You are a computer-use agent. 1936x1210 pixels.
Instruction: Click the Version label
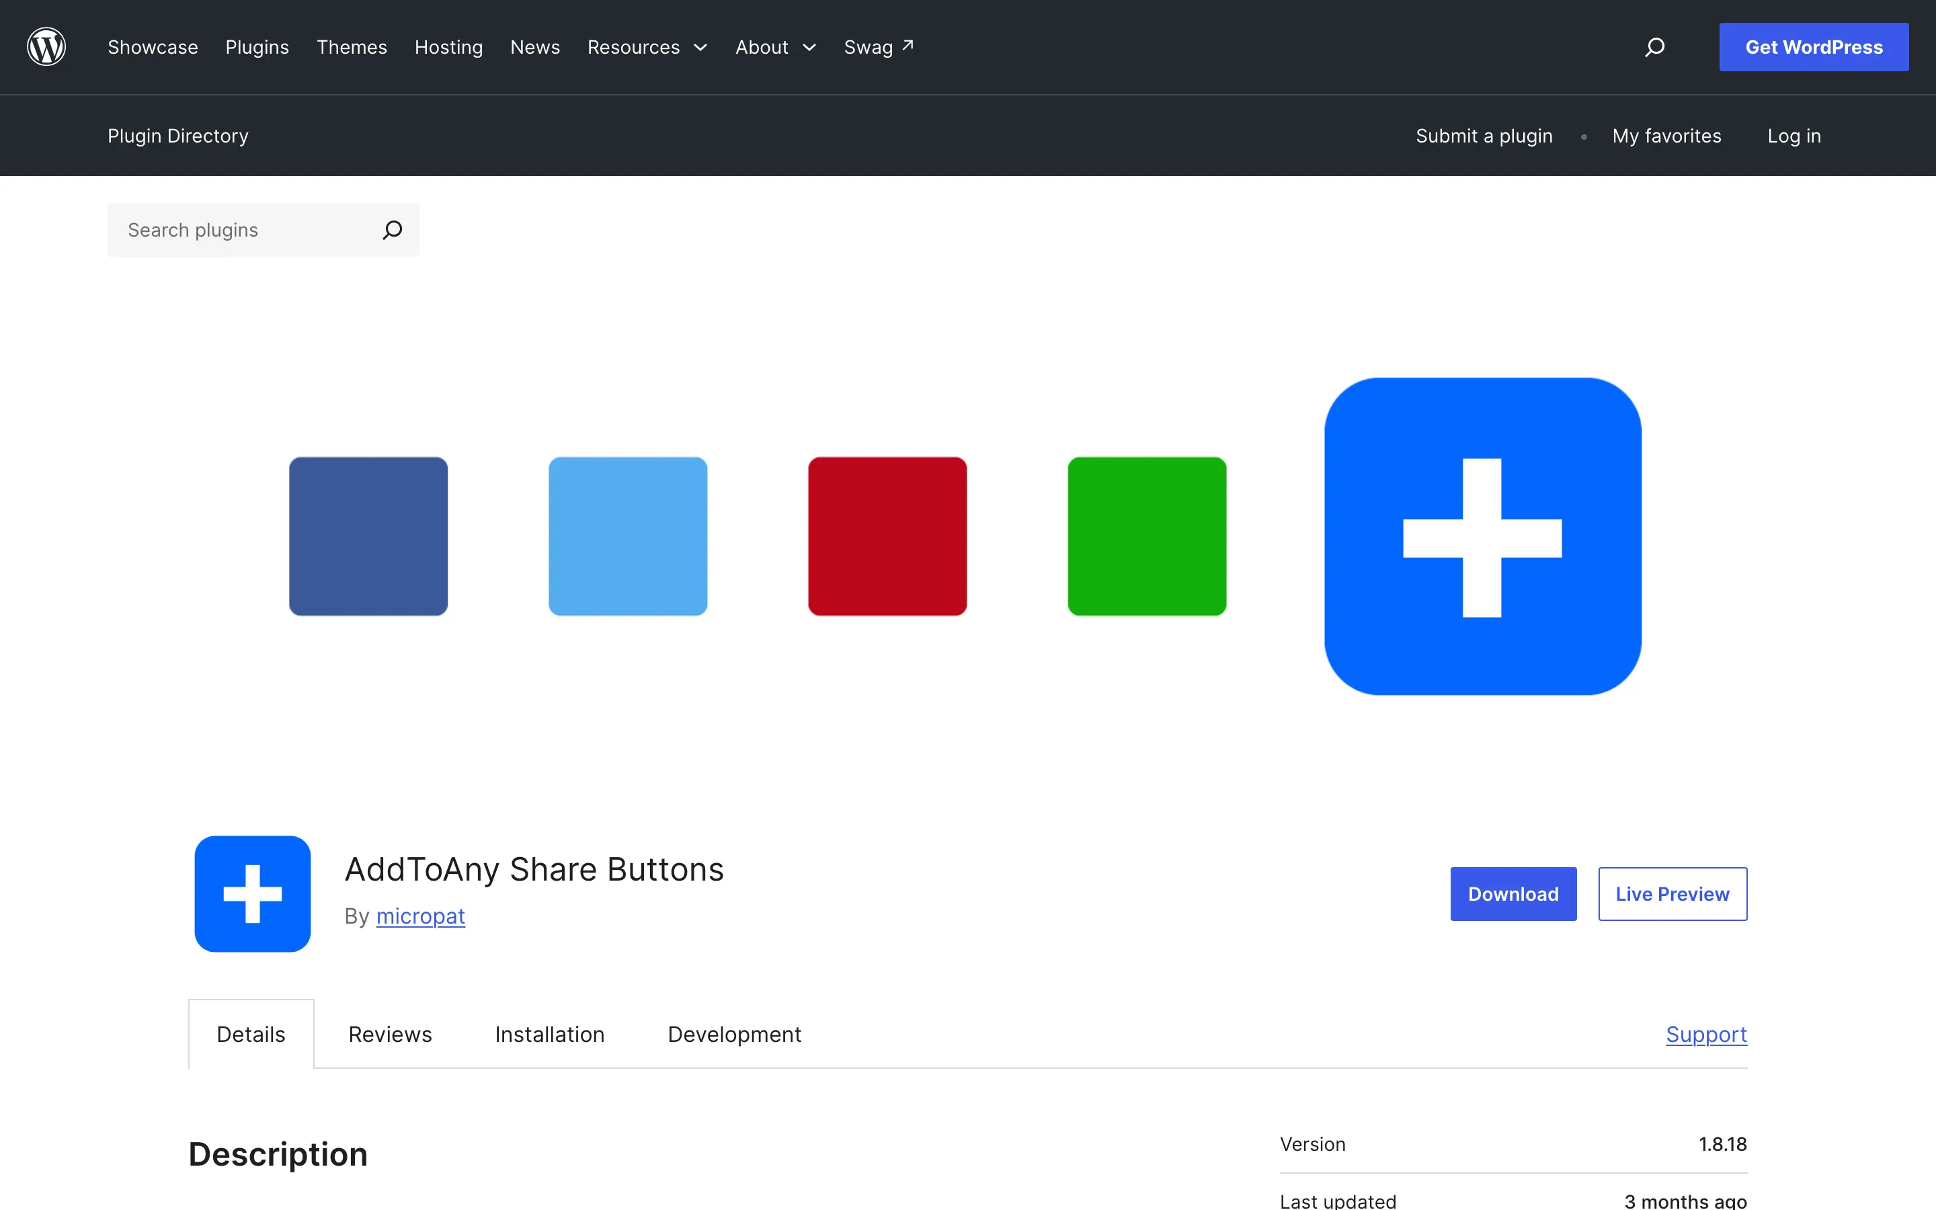tap(1313, 1144)
